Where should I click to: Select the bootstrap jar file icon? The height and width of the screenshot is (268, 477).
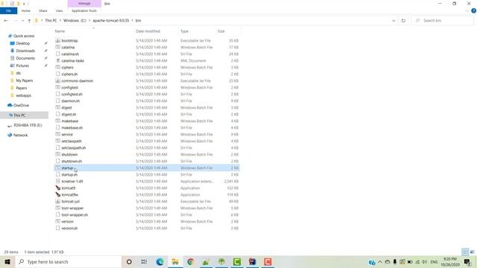[x=58, y=40]
